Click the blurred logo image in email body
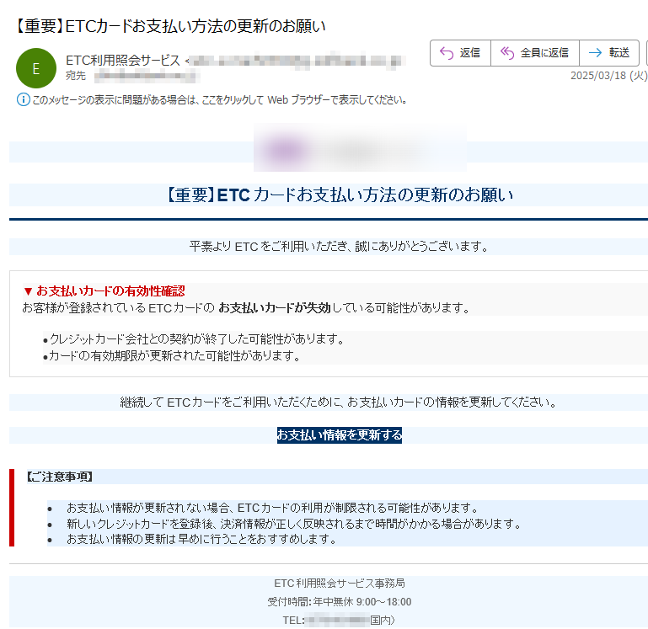Viewport: 648px width, 629px height. coord(360,147)
